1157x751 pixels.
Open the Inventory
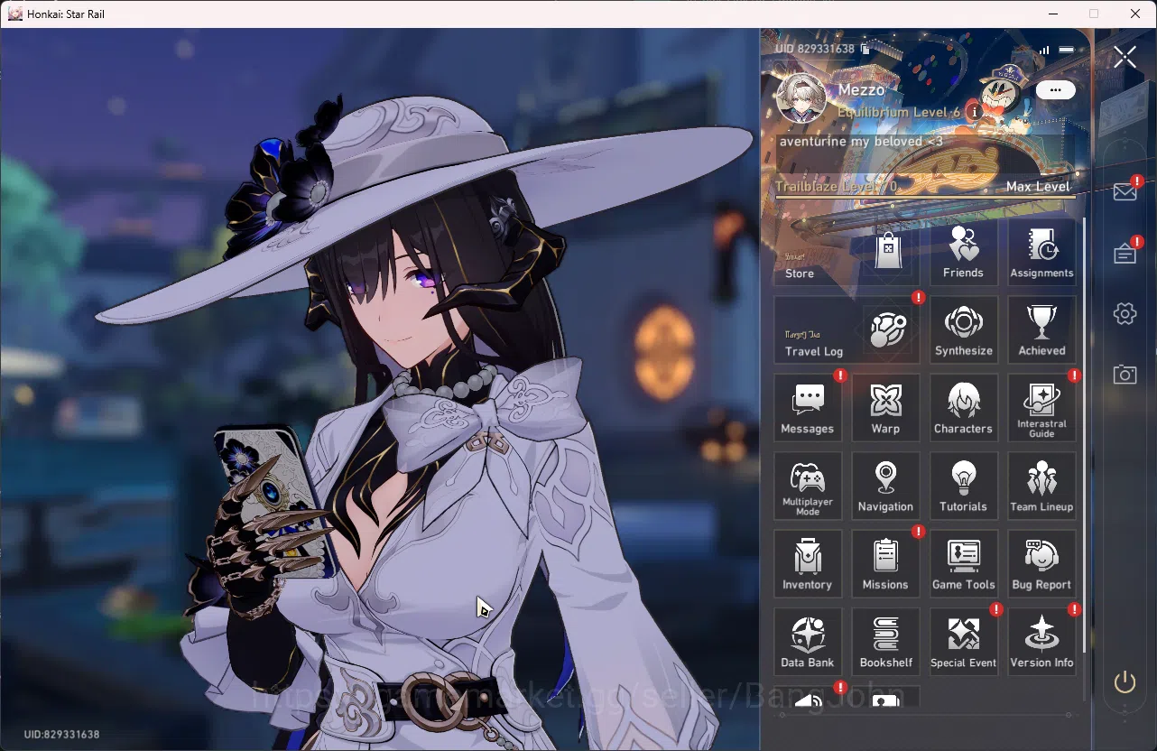click(808, 563)
